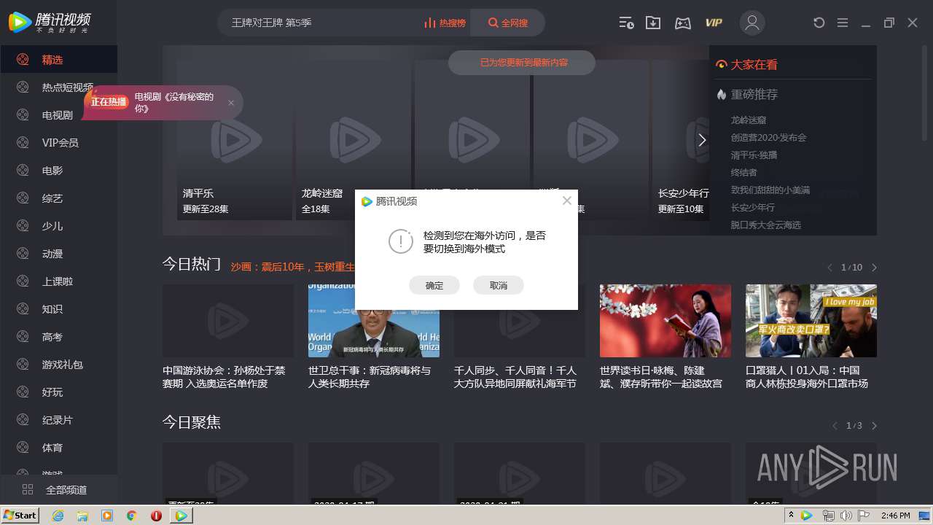
Task: Open the 口罩猎人 video thumbnail
Action: point(811,321)
